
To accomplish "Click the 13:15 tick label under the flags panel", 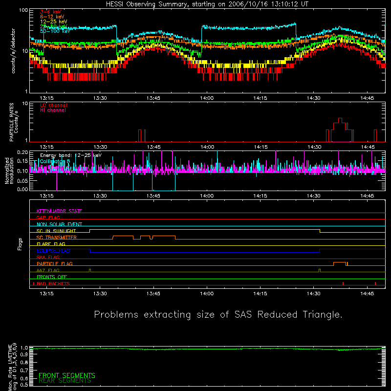I will tap(46, 294).
